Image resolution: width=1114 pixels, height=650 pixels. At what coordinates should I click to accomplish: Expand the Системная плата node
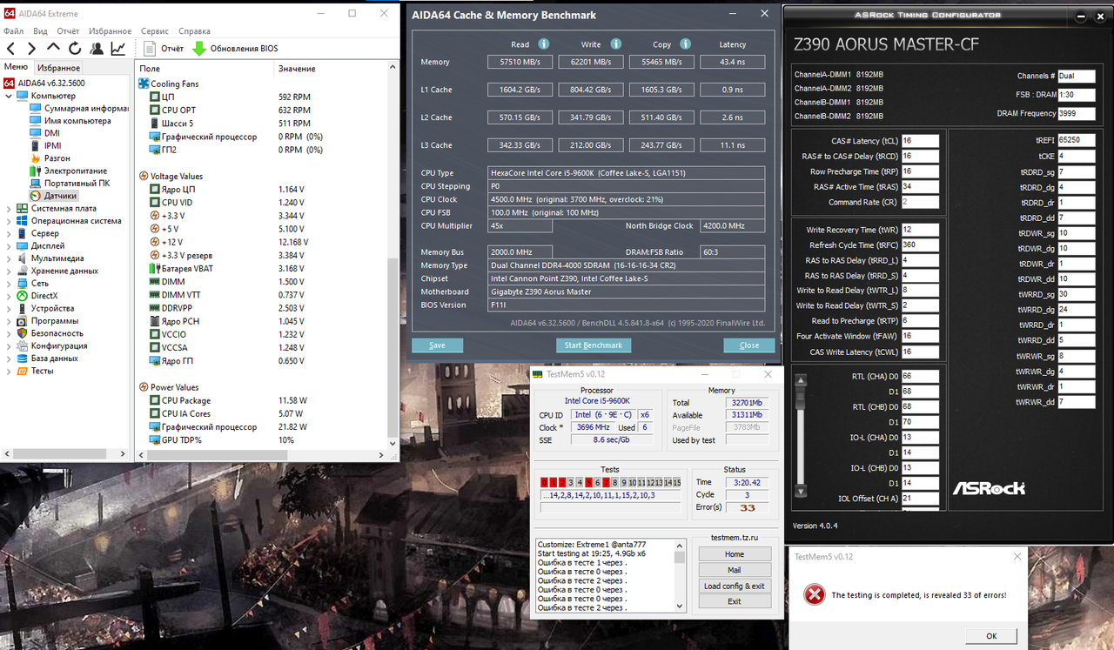click(9, 209)
